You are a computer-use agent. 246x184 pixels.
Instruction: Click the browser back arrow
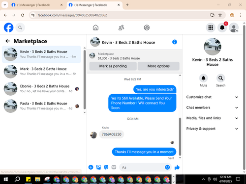5,15
